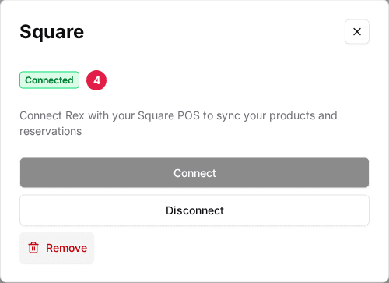The width and height of the screenshot is (389, 283).
Task: Click the gray Connect button
Action: (x=194, y=173)
